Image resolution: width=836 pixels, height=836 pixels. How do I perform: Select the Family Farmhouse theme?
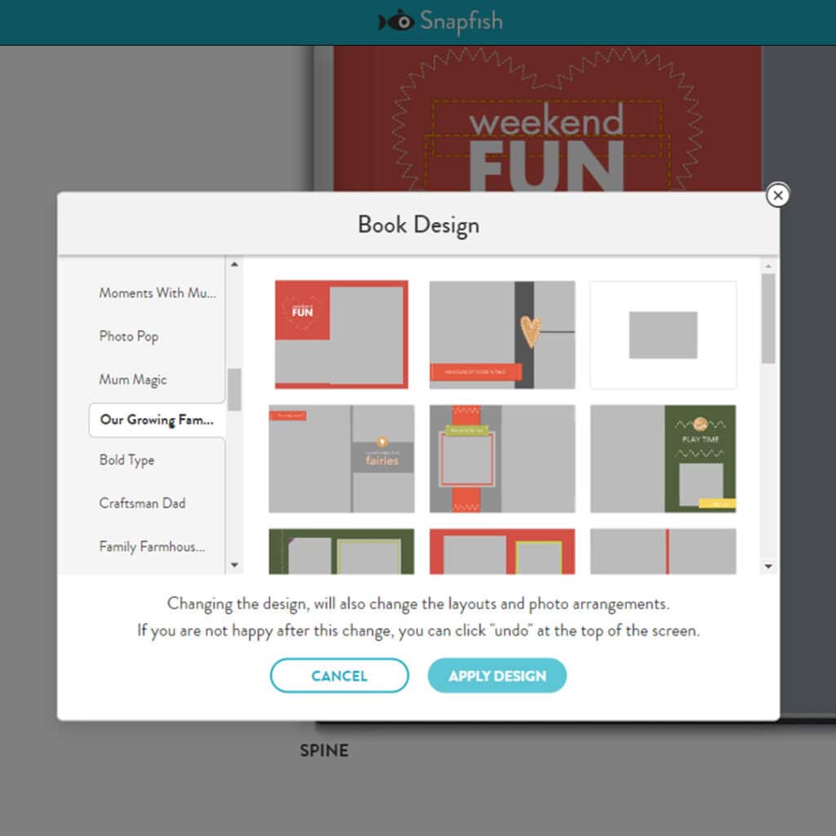coord(152,546)
